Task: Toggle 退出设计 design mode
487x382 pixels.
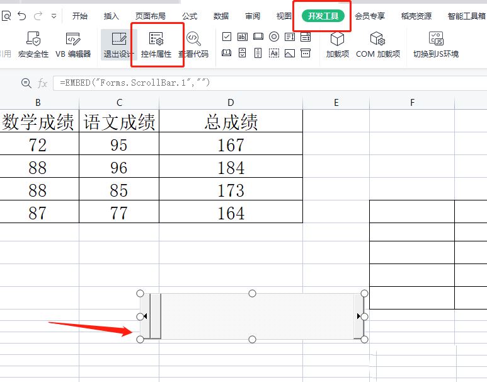Action: coord(118,45)
